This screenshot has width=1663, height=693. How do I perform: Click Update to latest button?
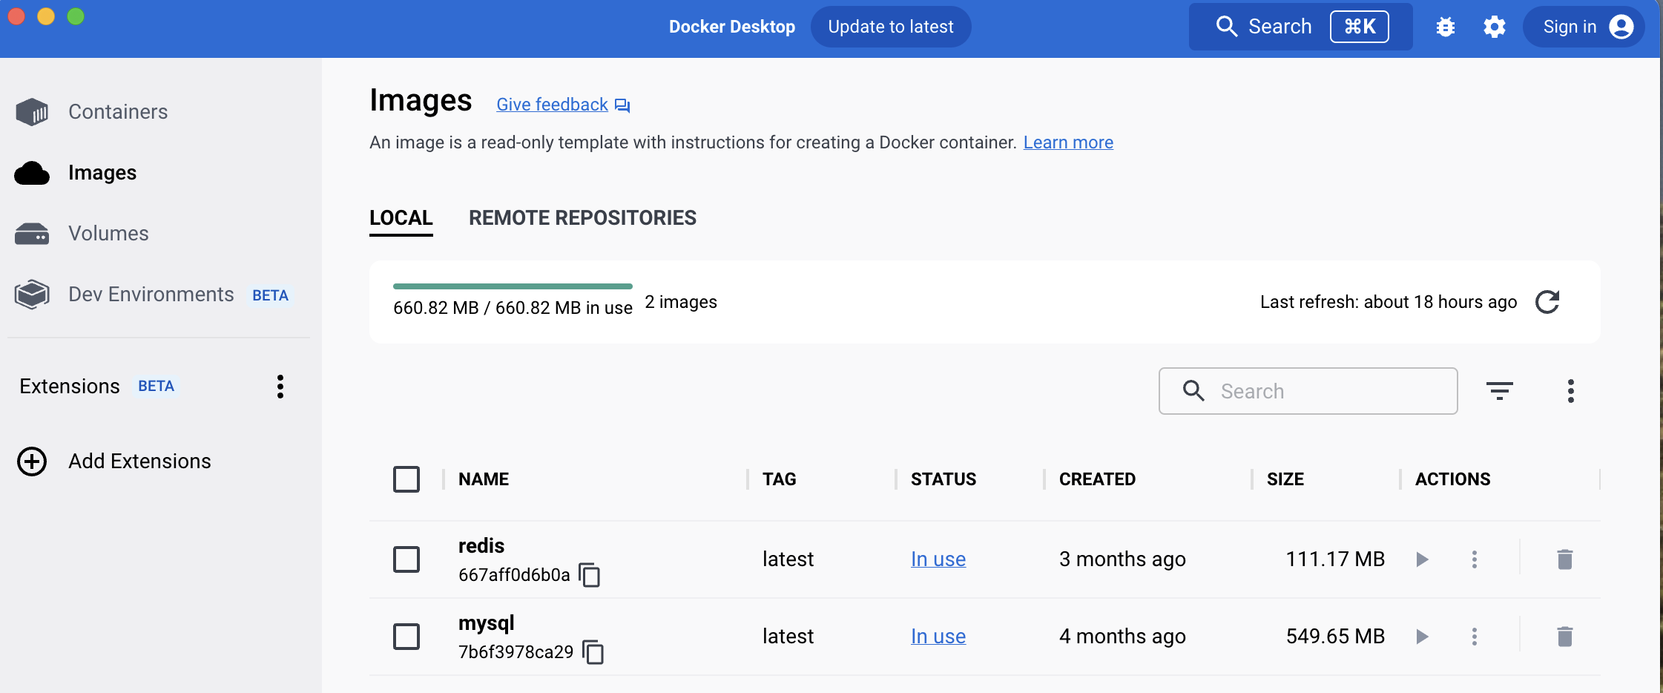[891, 27]
